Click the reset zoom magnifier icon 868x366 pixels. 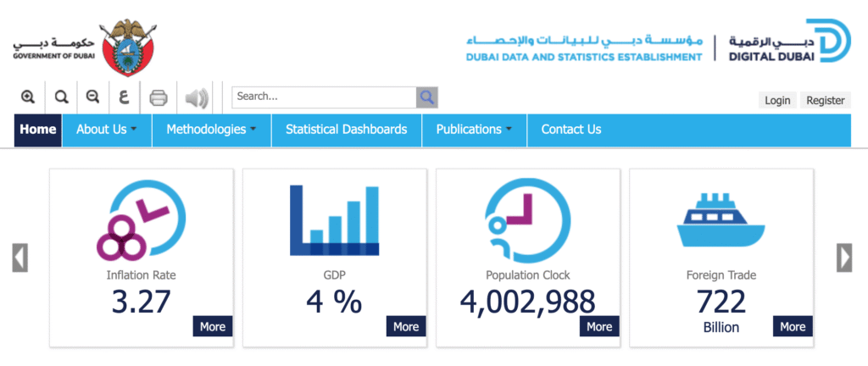pos(61,97)
